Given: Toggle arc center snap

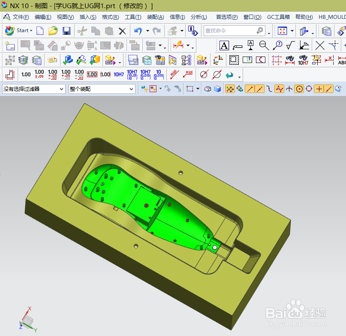Looking at the screenshot, I should coord(299,89).
